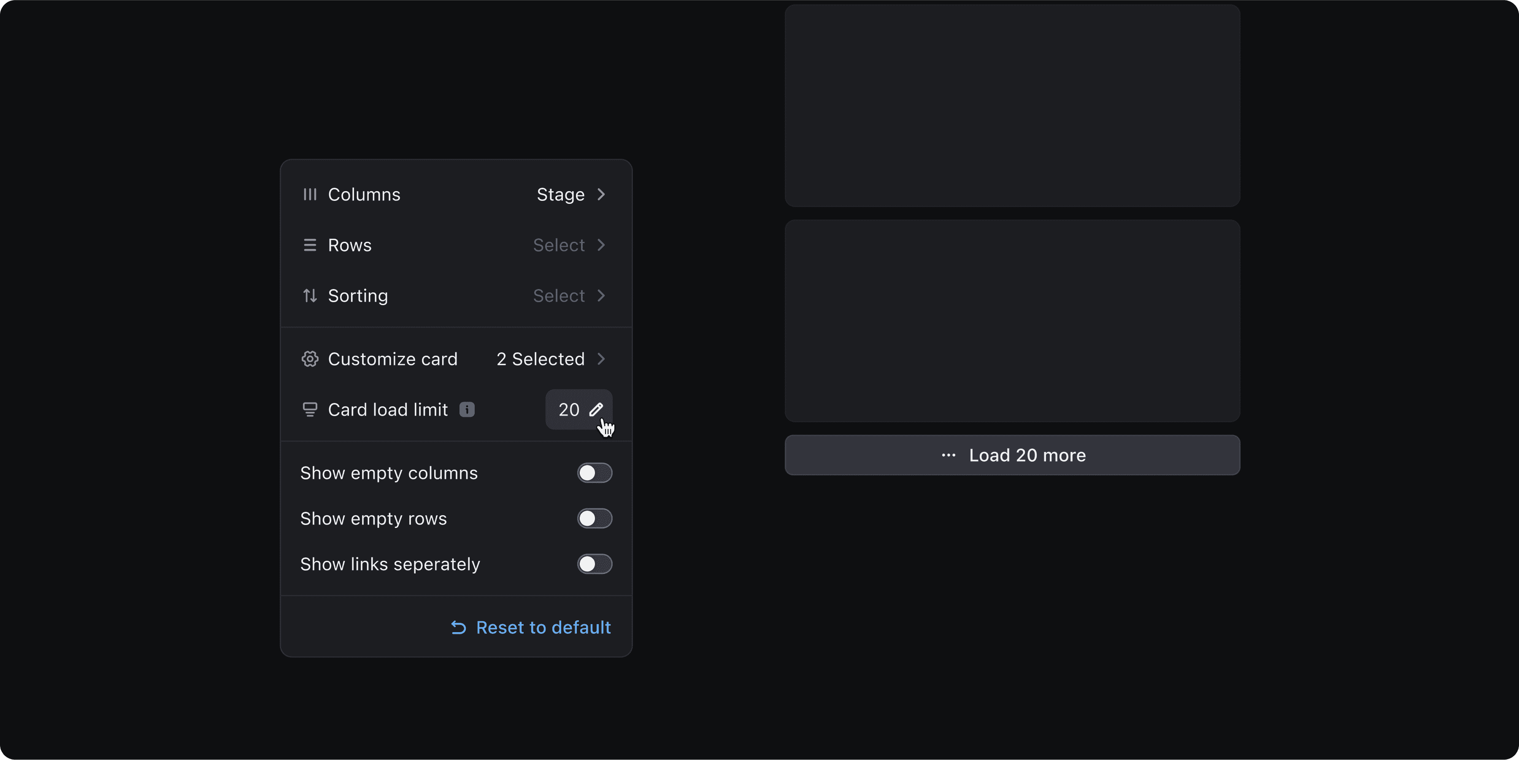
Task: Click the three-dots icon in Load more
Action: tap(948, 455)
